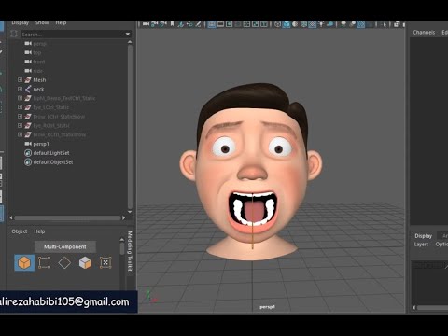Image resolution: width=448 pixels, height=336 pixels.
Task: Toggle Wireframe on Shaded display
Action: click(x=303, y=24)
